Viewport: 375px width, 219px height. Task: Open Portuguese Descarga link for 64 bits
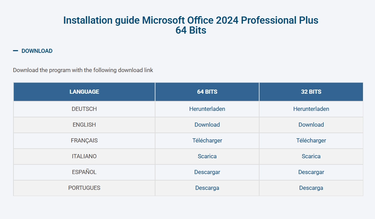[x=207, y=188]
